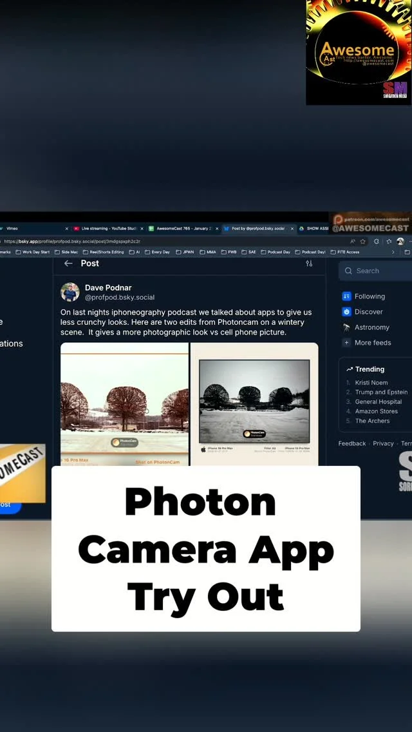Image resolution: width=412 pixels, height=732 pixels.
Task: Open trending topic General Hospital
Action: click(379, 401)
